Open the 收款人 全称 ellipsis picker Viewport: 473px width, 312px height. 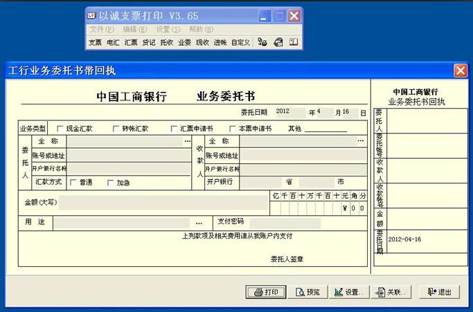click(x=360, y=141)
